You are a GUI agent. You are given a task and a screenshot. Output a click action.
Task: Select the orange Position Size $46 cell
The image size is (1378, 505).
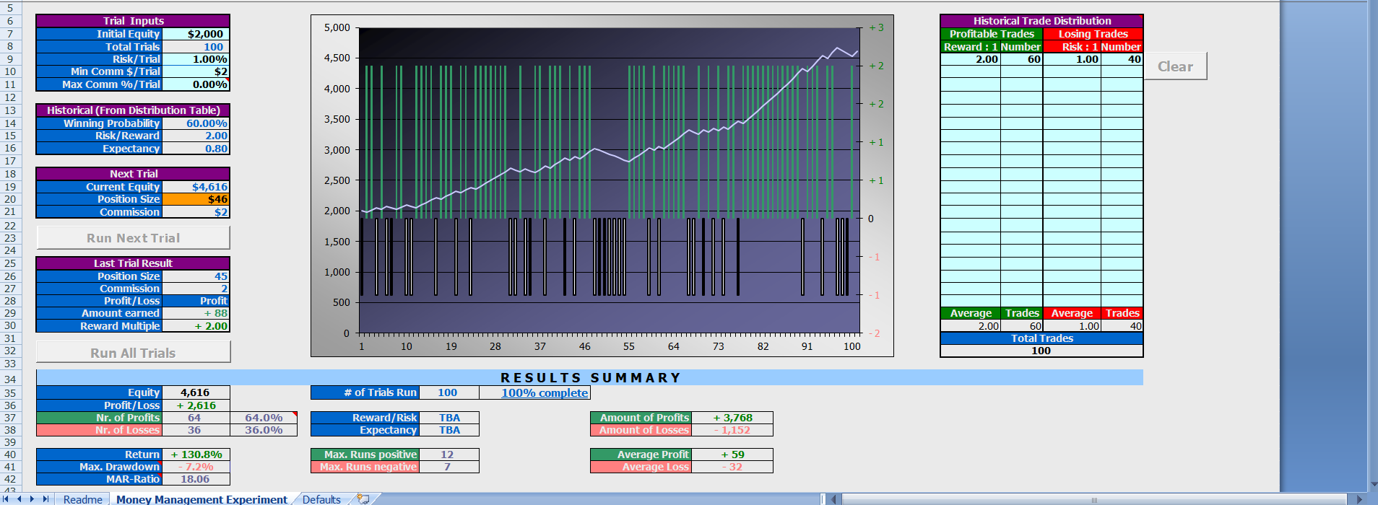pyautogui.click(x=196, y=199)
